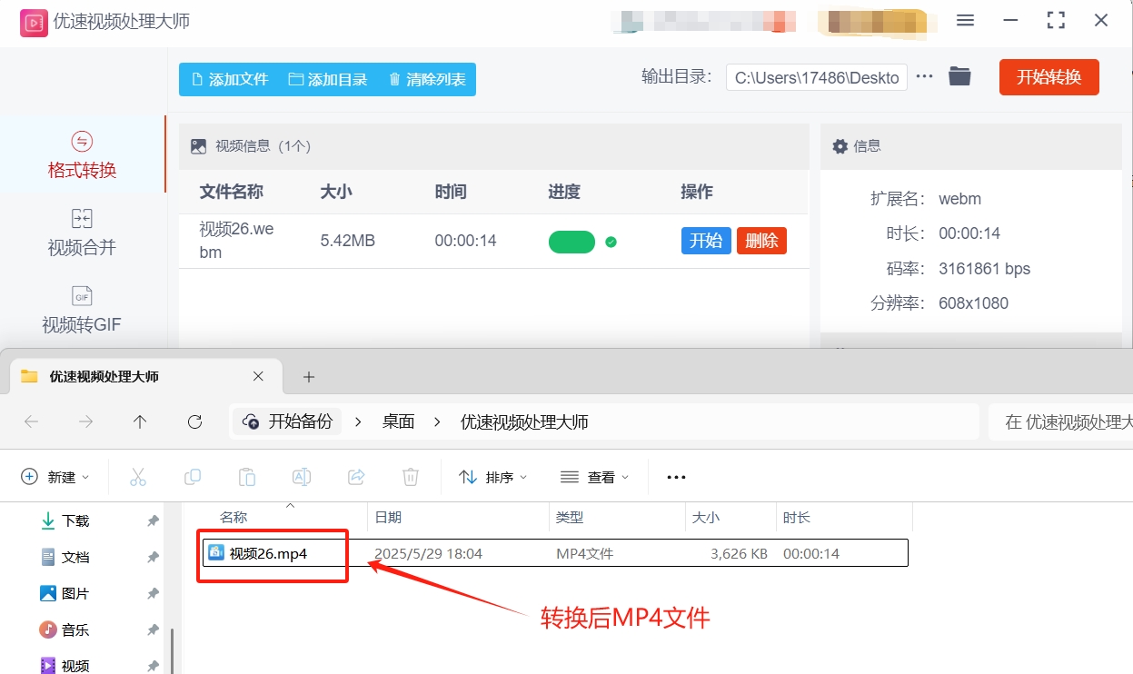Click the Copy icon in Explorer toolbar
This screenshot has width=1133, height=674.
coord(193,477)
